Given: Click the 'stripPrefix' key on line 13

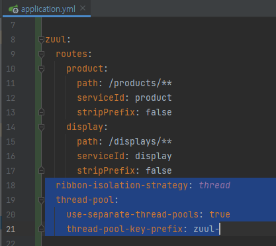Looking at the screenshot, I should [x=106, y=113].
